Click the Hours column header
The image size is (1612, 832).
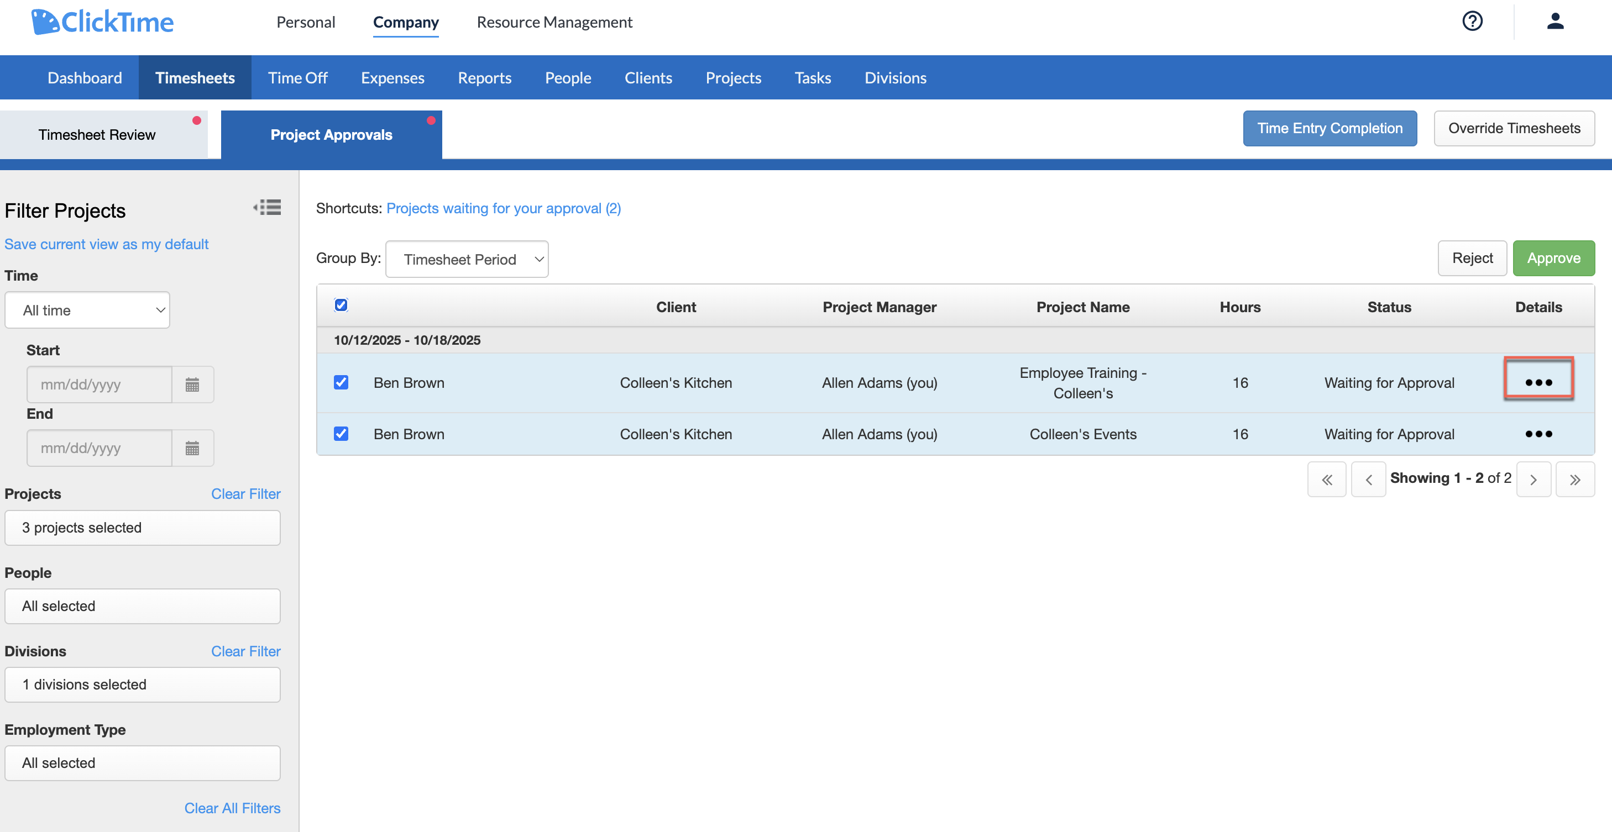click(1239, 307)
